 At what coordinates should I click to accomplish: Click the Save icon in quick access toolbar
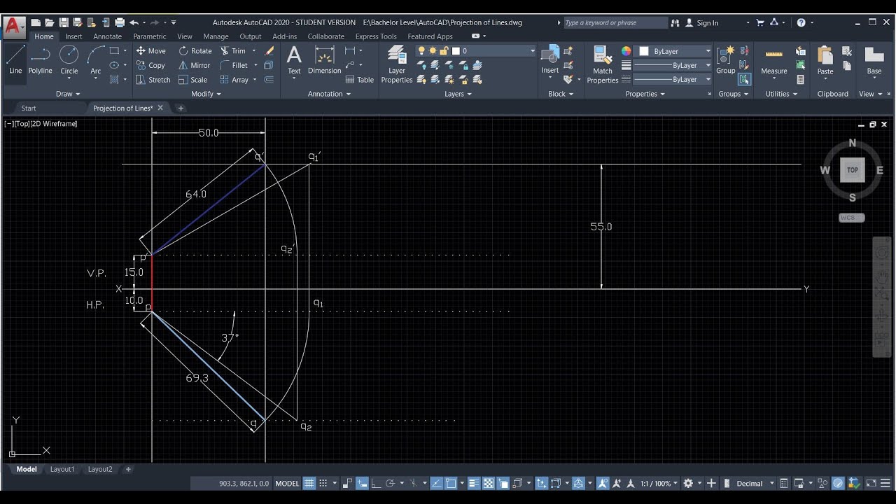point(64,22)
